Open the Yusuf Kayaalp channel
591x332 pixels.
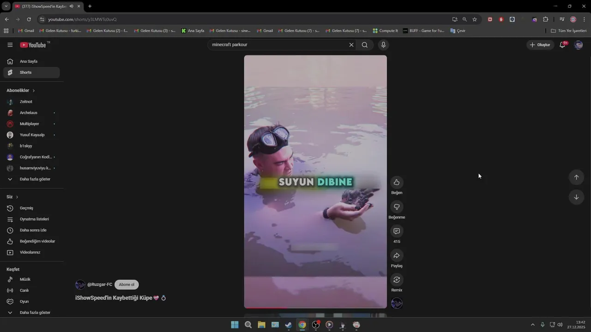[x=31, y=135]
